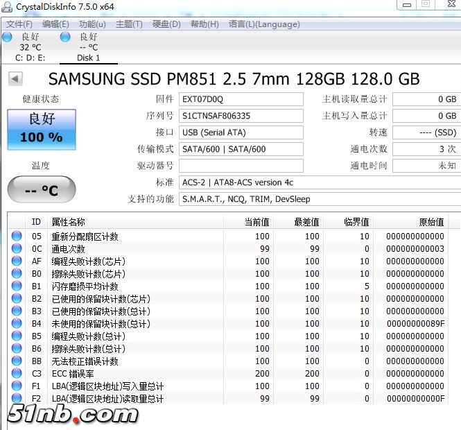
Task: Click status orb for attribute B6 row
Action: click(17, 348)
